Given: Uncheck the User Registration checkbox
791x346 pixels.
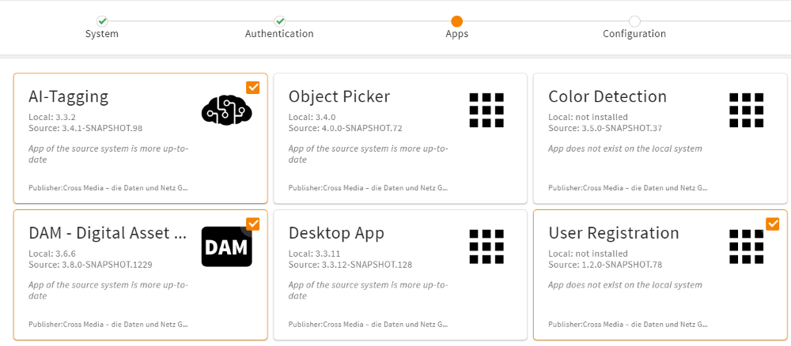Looking at the screenshot, I should [772, 224].
